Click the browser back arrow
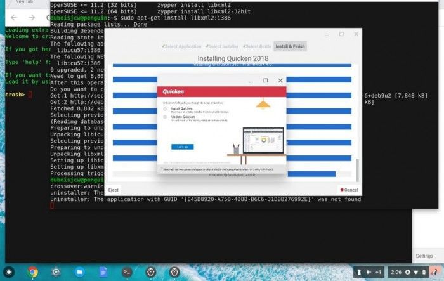The width and height of the screenshot is (444, 281). pos(15,18)
